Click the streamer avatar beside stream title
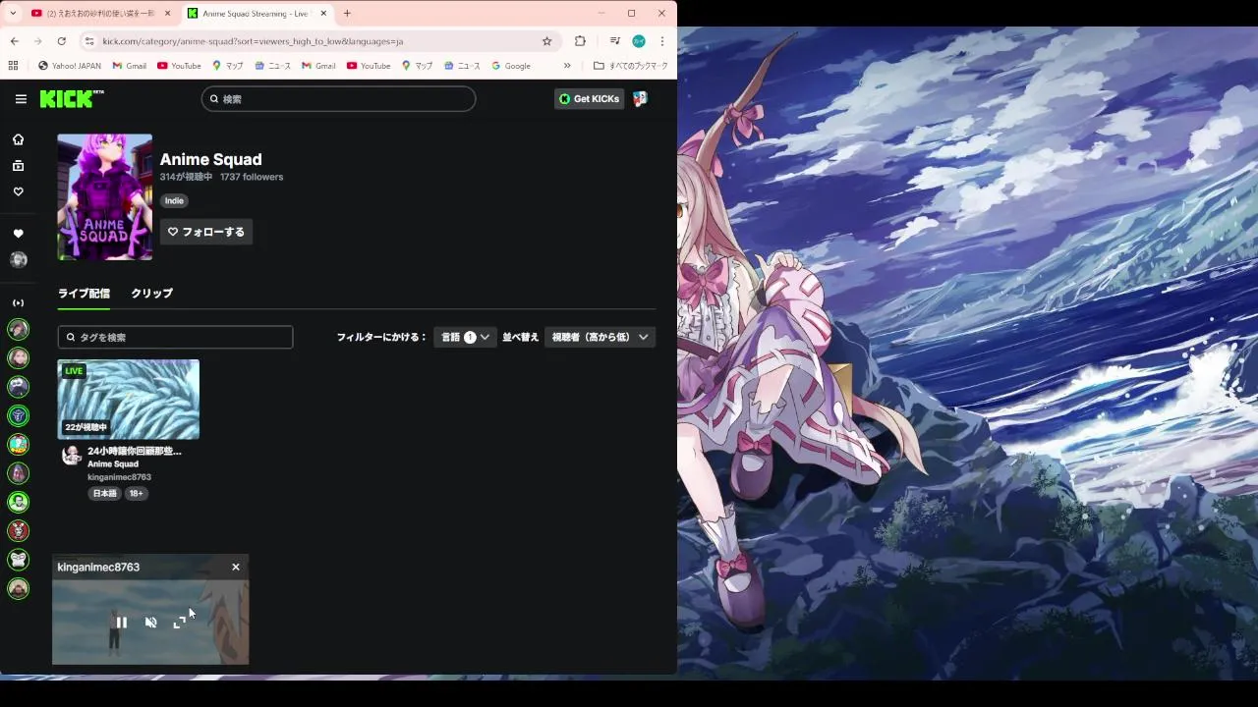 72,455
